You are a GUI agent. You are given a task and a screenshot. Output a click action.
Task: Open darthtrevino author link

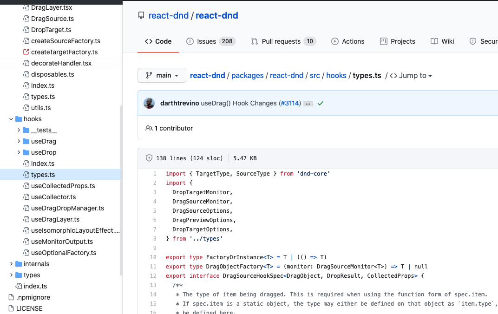(179, 103)
